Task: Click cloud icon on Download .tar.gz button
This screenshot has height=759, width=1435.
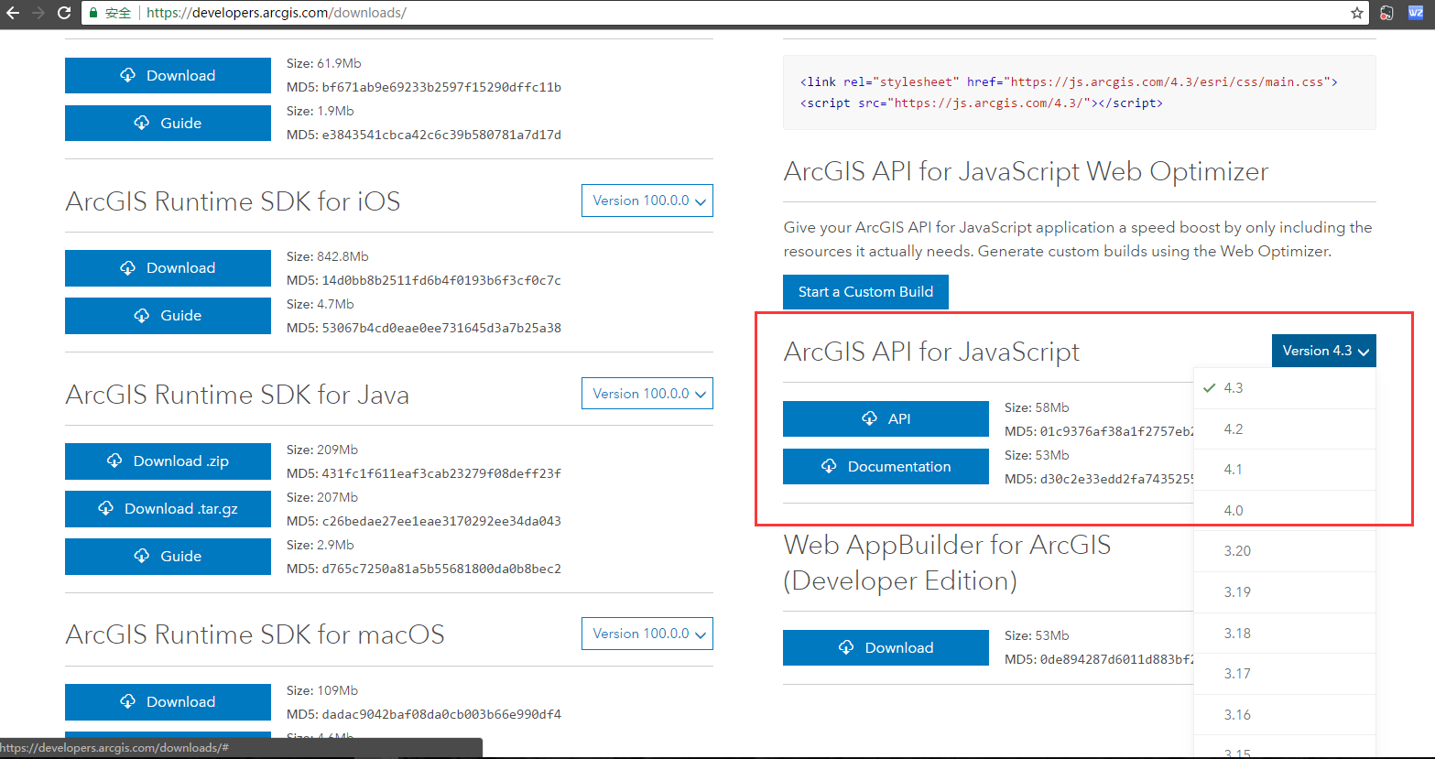Action: pyautogui.click(x=105, y=508)
